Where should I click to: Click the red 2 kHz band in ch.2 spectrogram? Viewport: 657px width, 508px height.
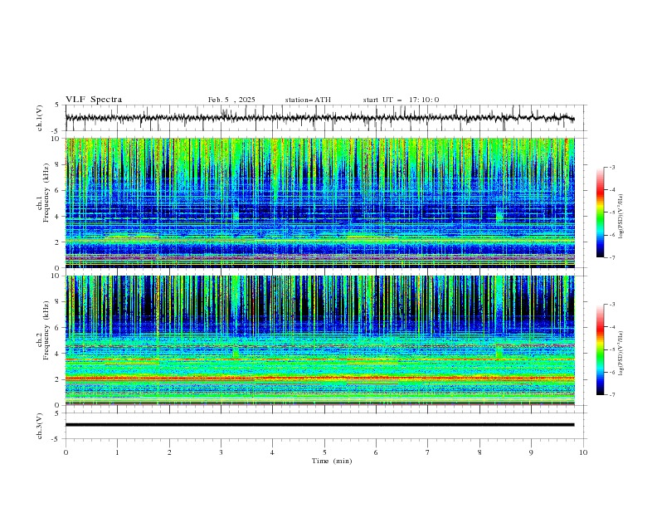click(x=319, y=379)
